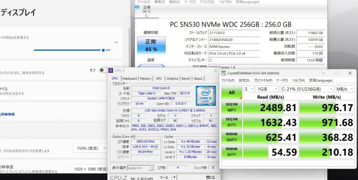Click the total host writes 12019 GB

[310, 39]
